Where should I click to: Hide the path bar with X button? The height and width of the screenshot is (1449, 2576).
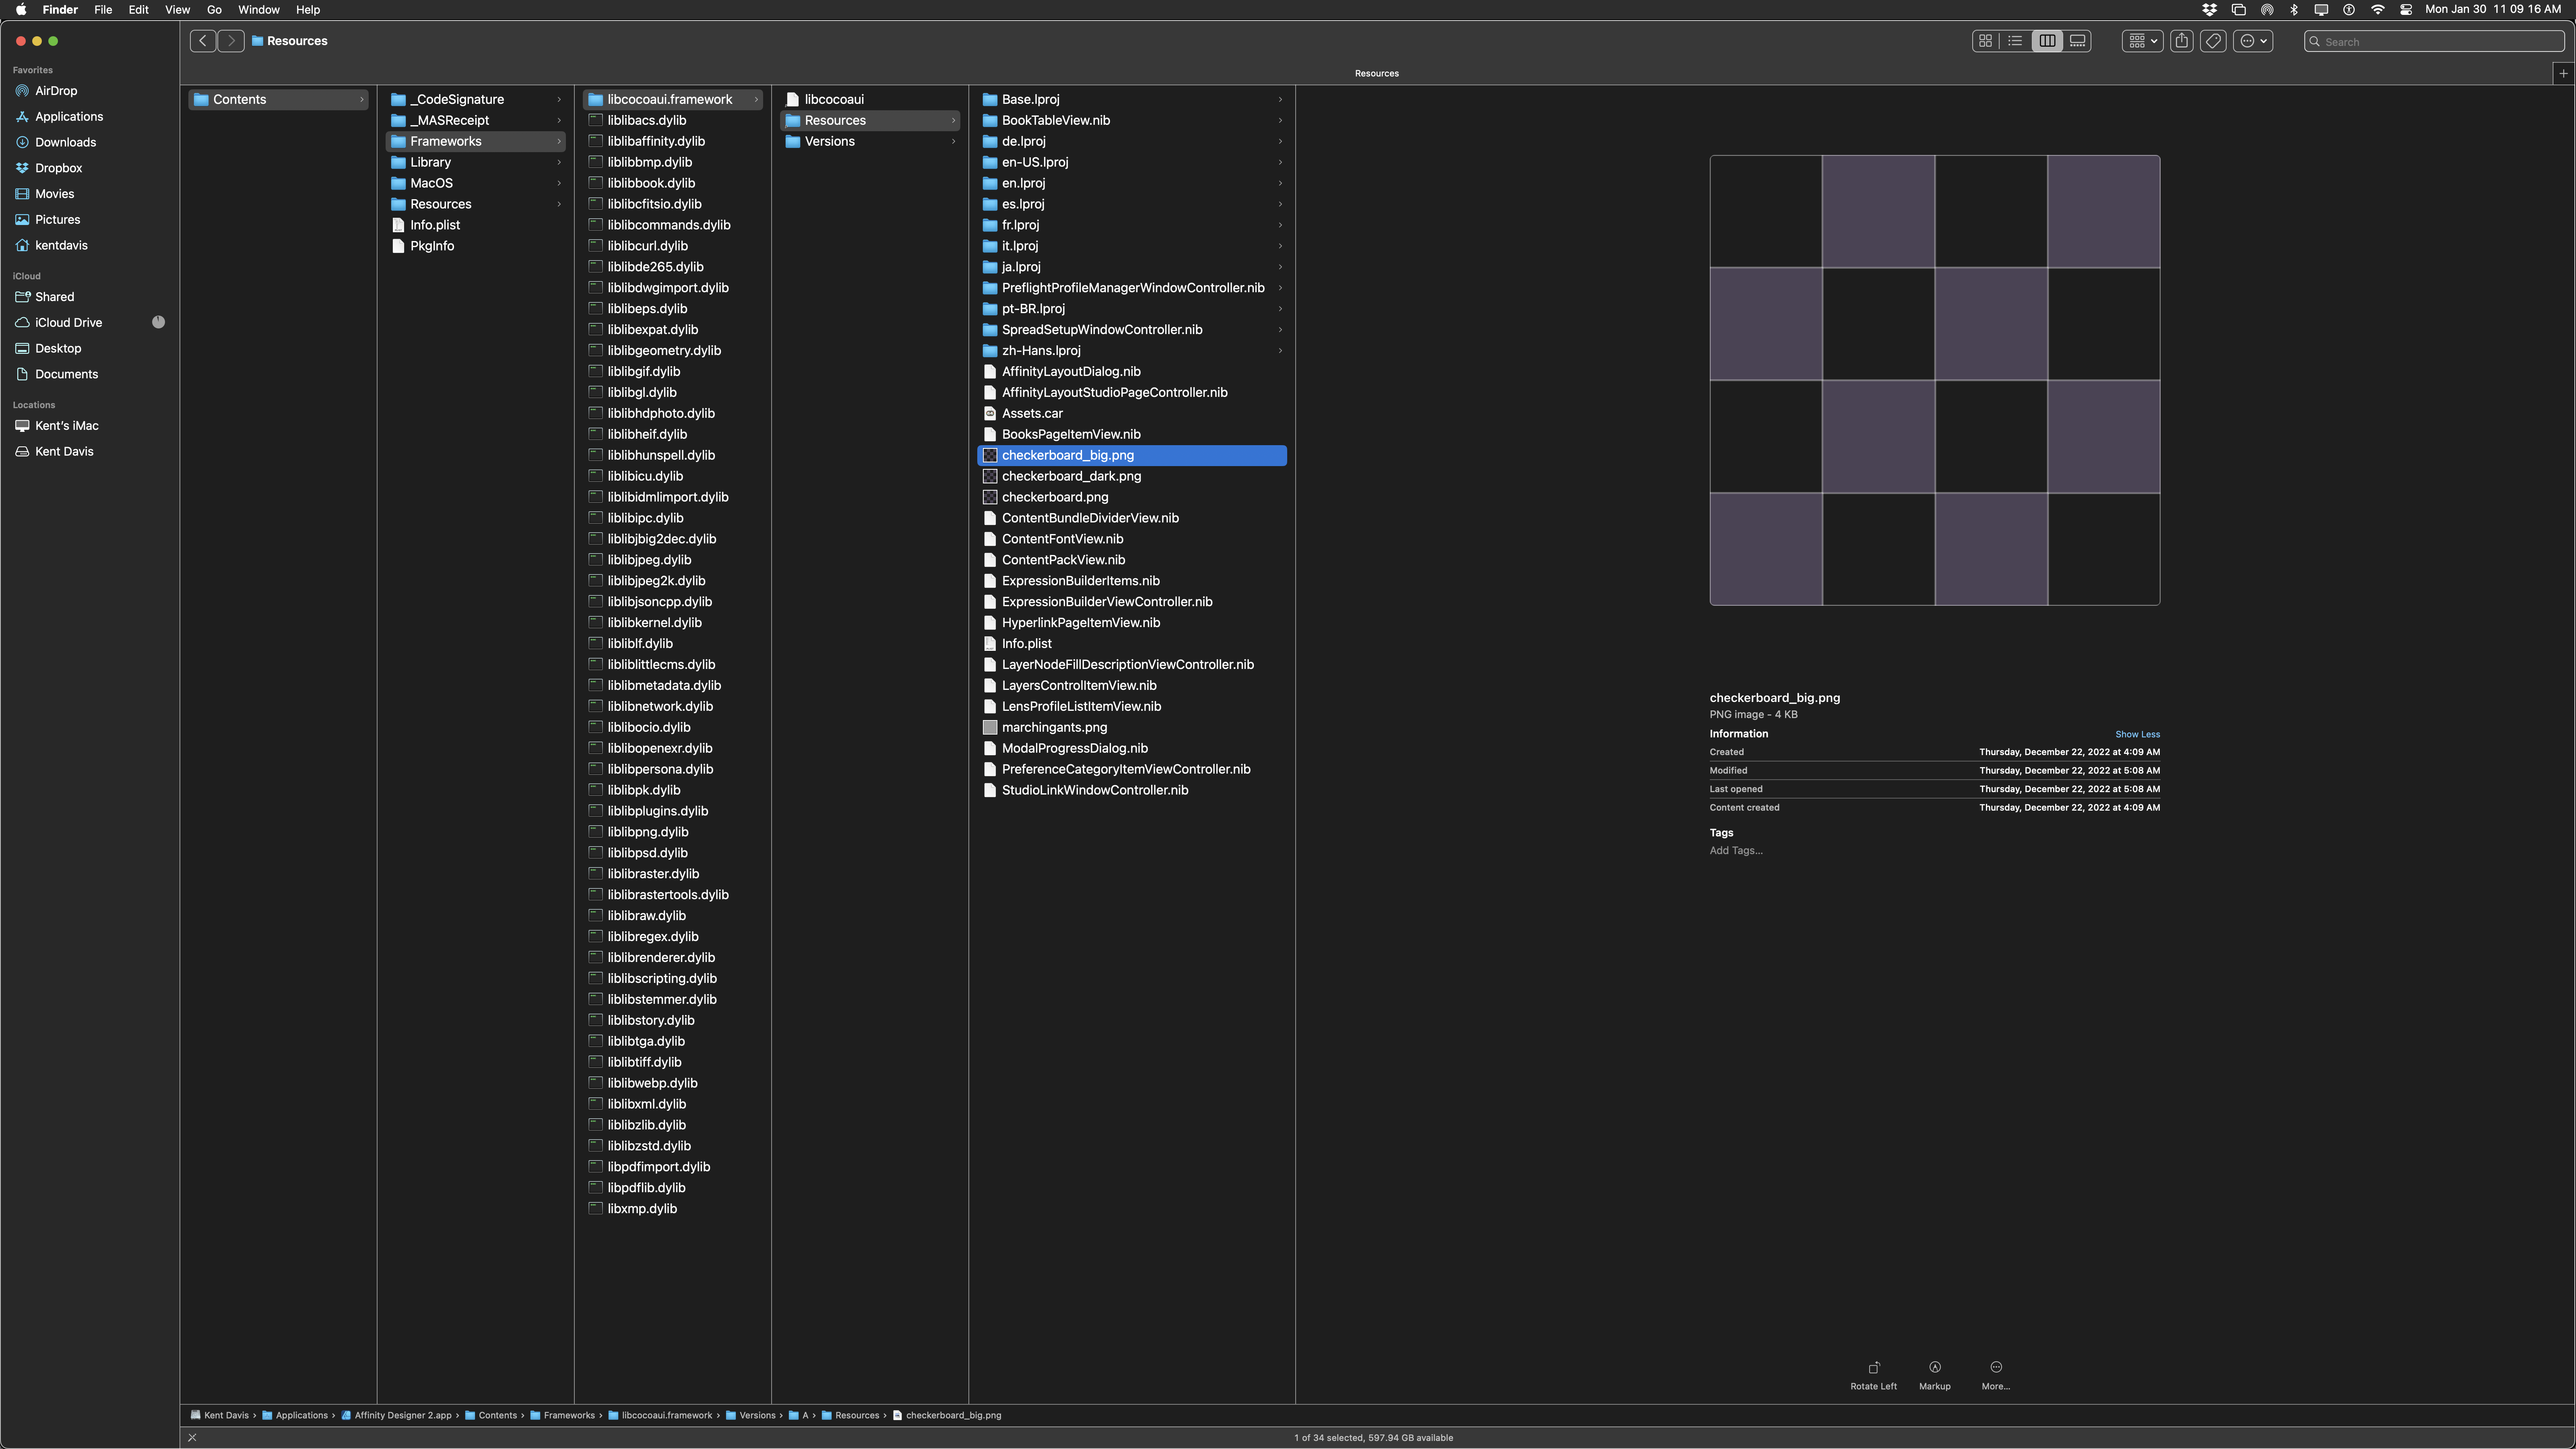point(192,1438)
